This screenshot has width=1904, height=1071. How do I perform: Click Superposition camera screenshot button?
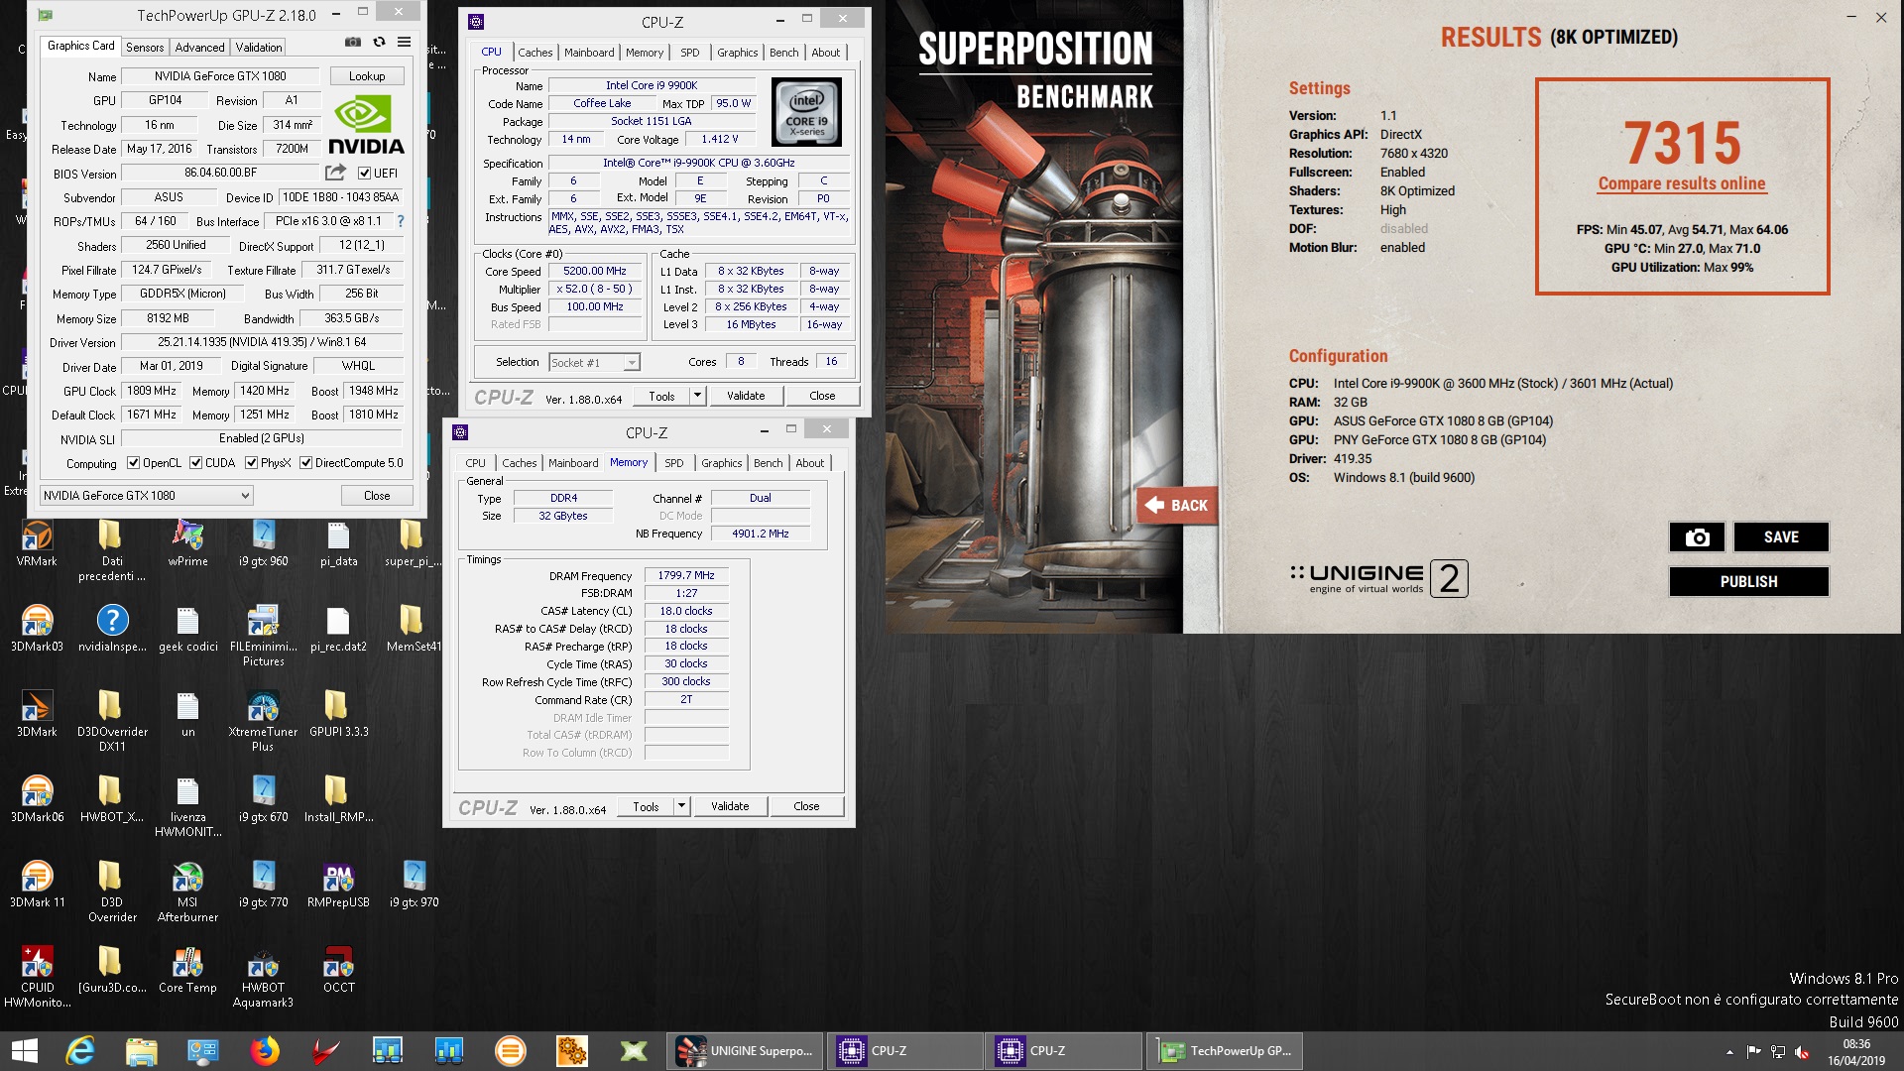1697,536
